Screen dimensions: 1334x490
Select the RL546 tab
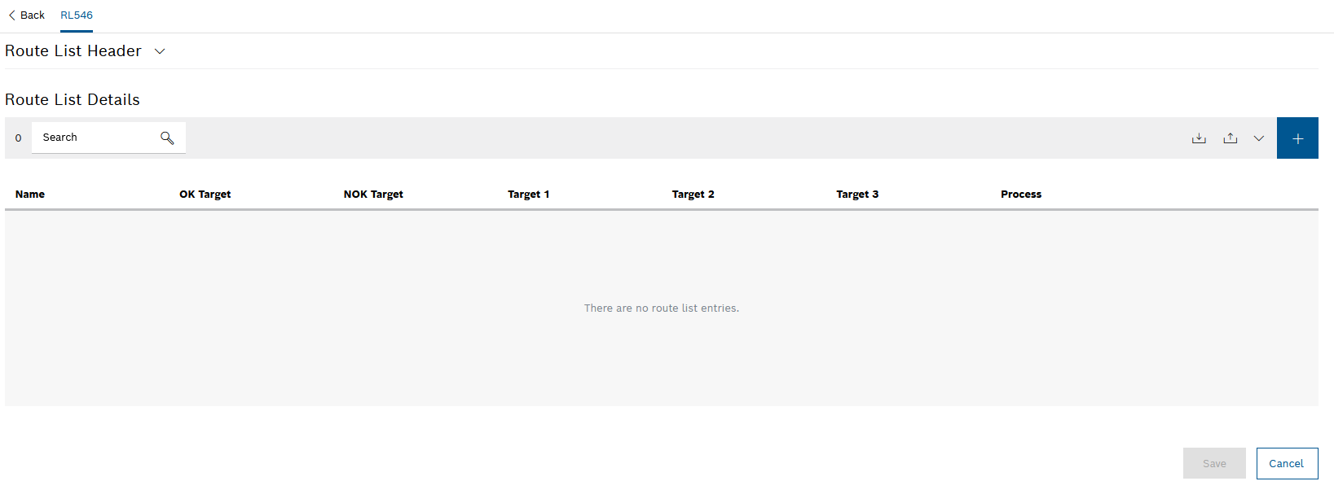(77, 15)
